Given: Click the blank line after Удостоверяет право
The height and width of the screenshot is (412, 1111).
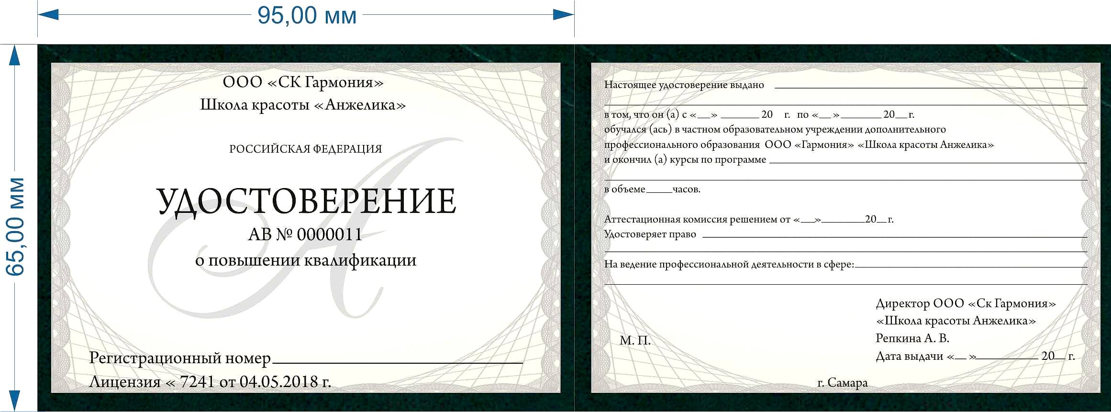Looking at the screenshot, I should (895, 236).
